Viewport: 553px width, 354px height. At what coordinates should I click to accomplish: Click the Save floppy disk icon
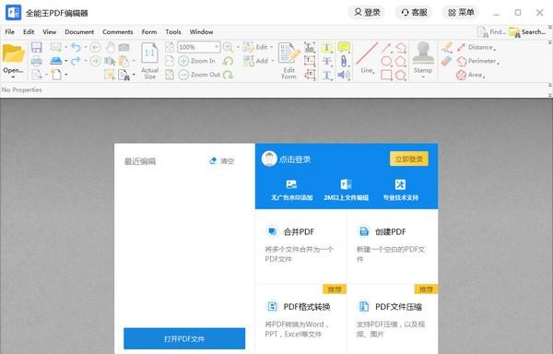pyautogui.click(x=36, y=47)
